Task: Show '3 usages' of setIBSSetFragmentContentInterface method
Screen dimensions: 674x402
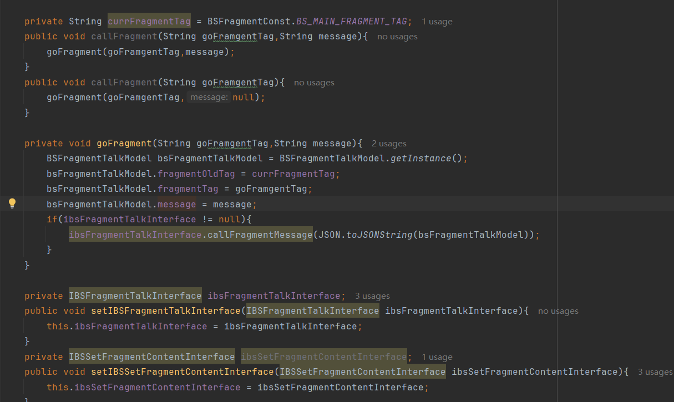Action: click(x=655, y=372)
